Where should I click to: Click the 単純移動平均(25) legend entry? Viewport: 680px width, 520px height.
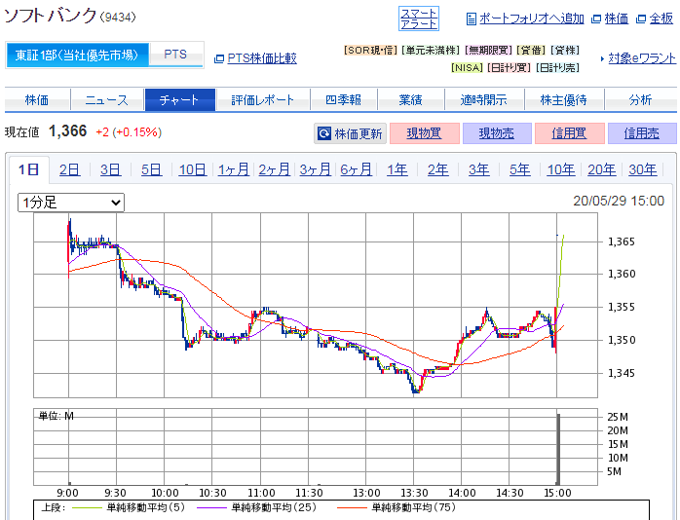pos(257,507)
